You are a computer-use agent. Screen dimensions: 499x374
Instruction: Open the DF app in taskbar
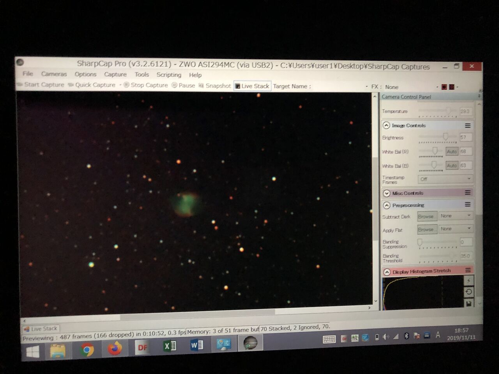click(142, 347)
